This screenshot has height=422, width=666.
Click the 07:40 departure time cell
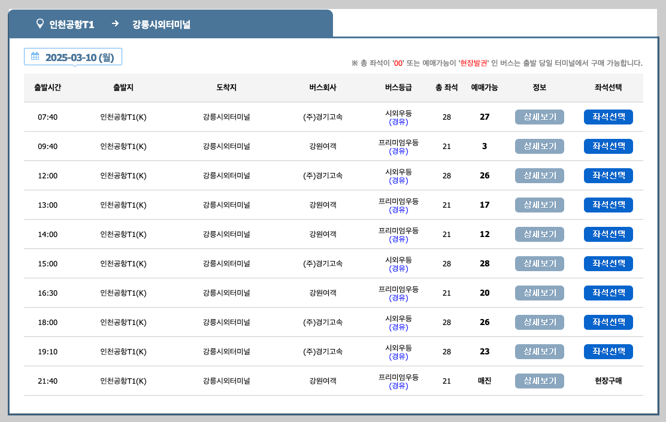pos(47,117)
